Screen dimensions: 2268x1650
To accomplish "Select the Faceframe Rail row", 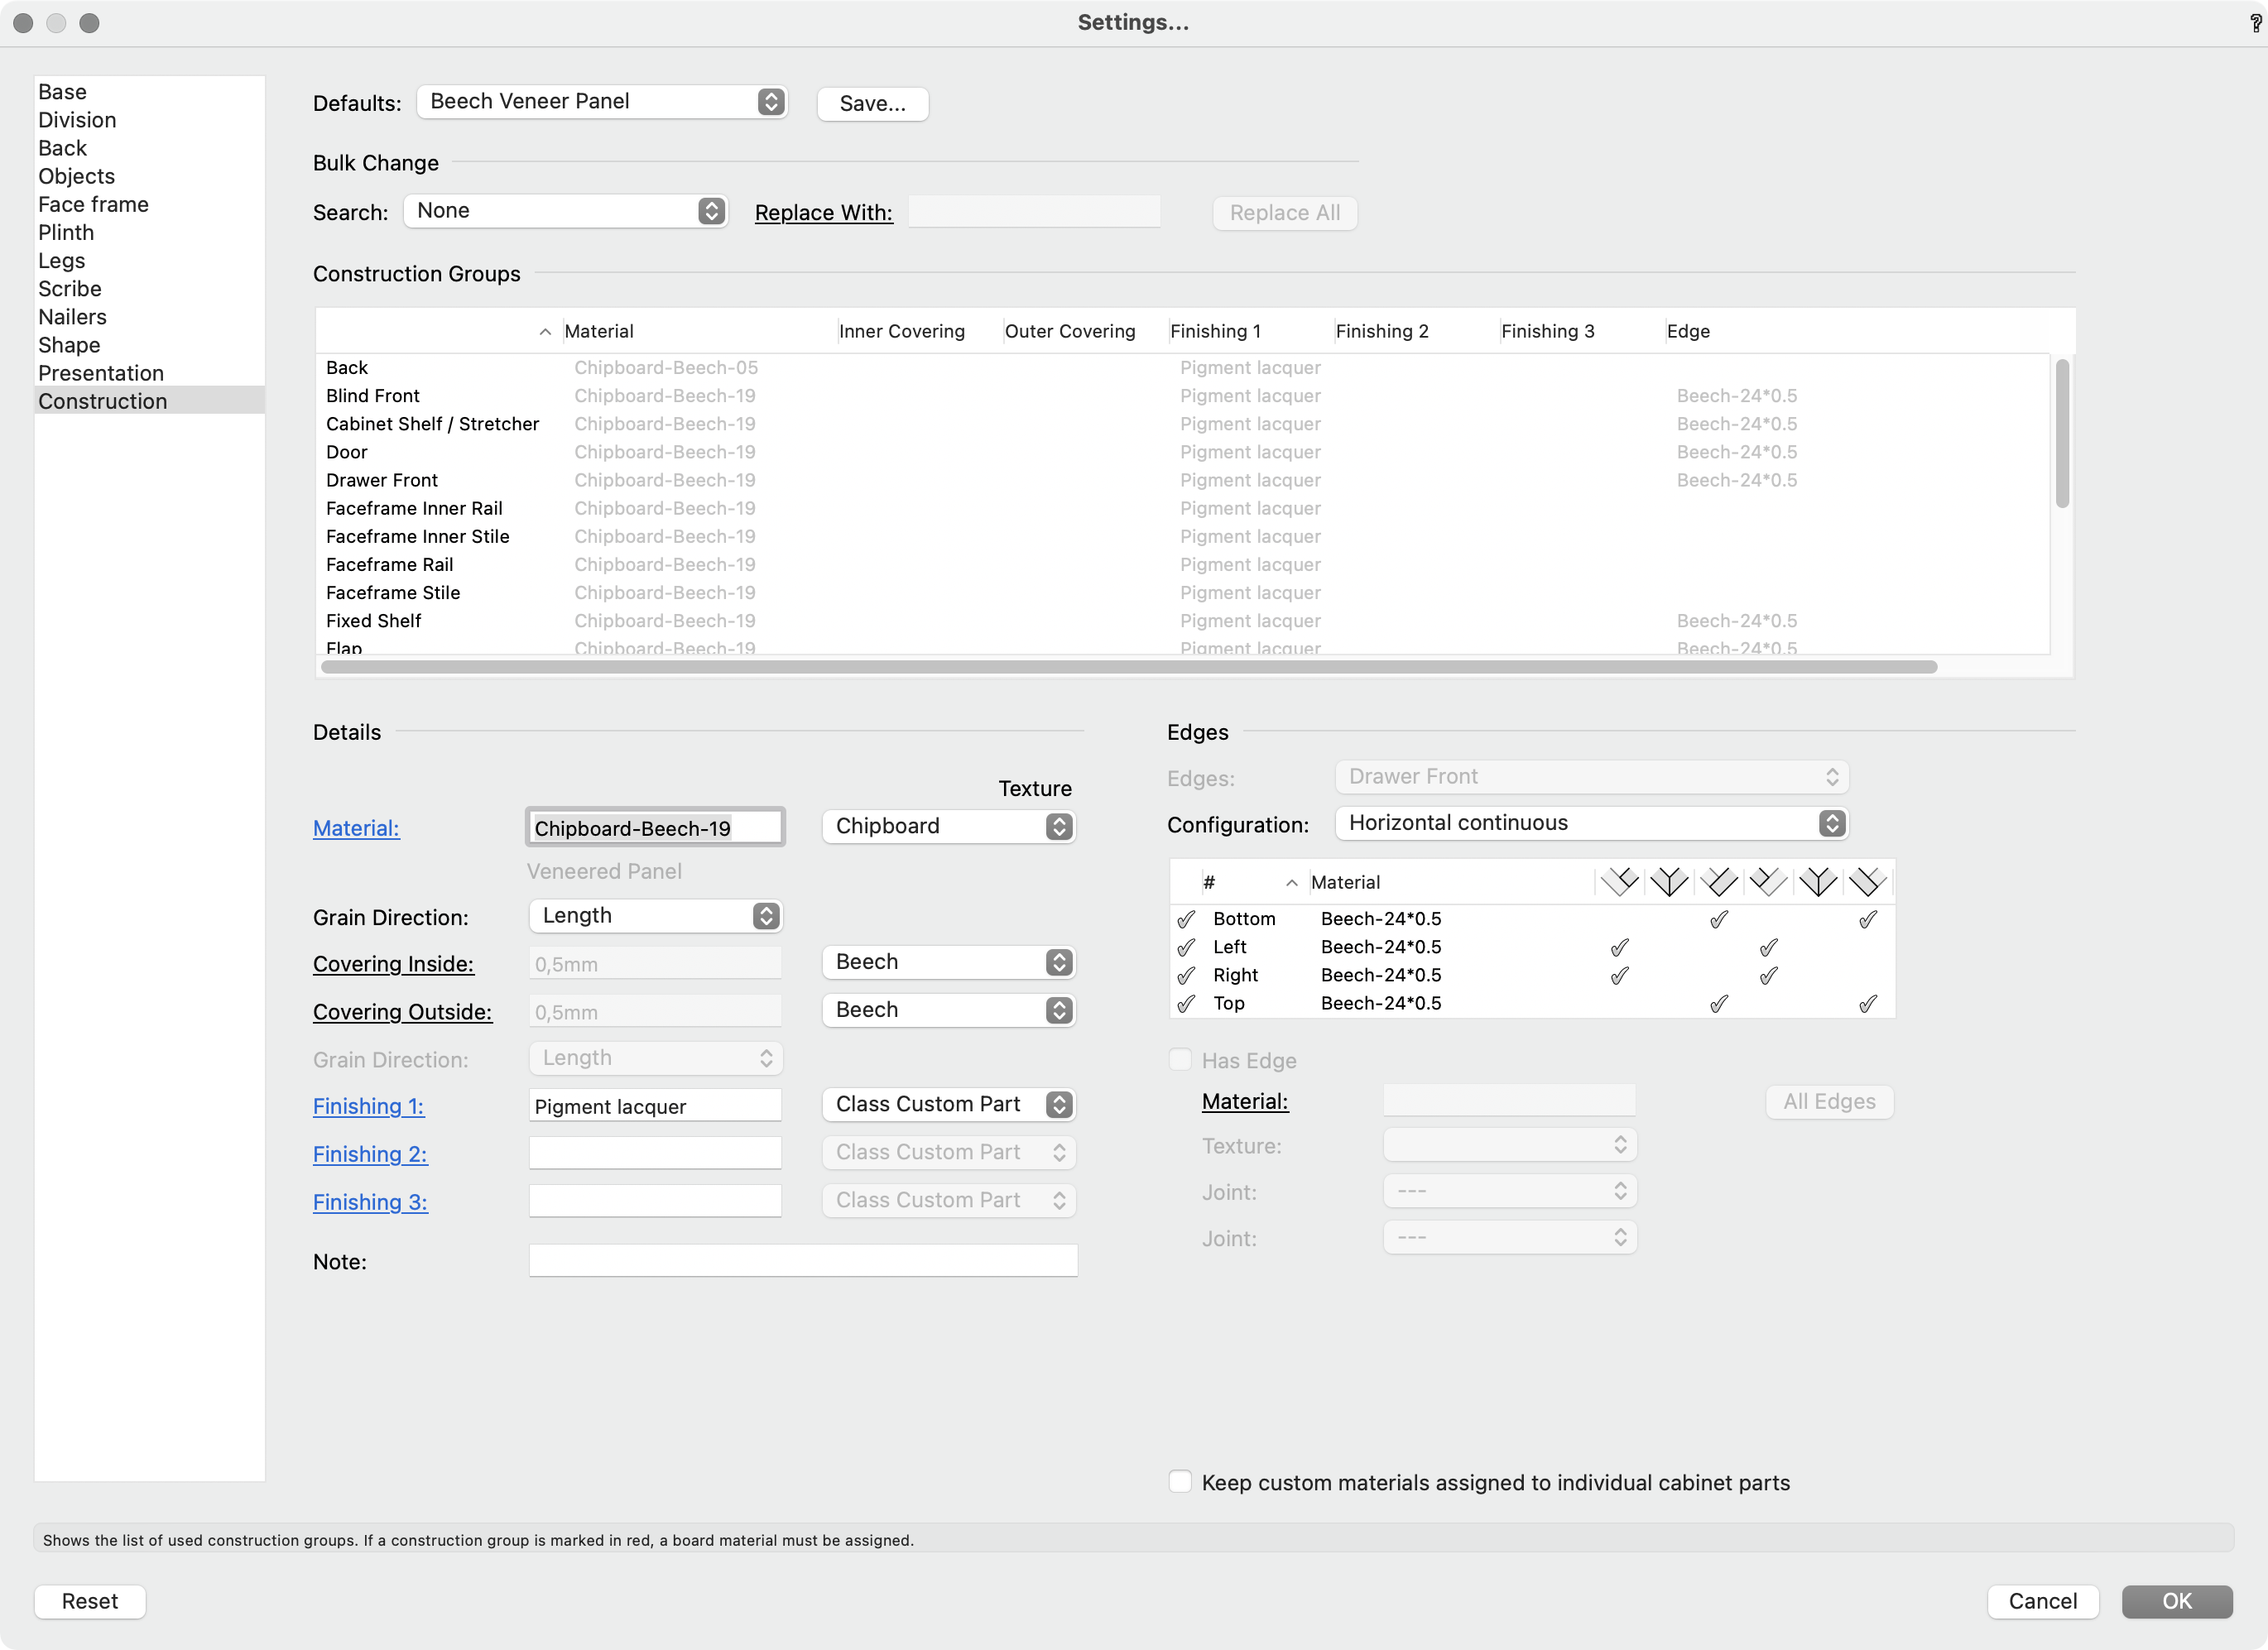I will (x=1183, y=564).
